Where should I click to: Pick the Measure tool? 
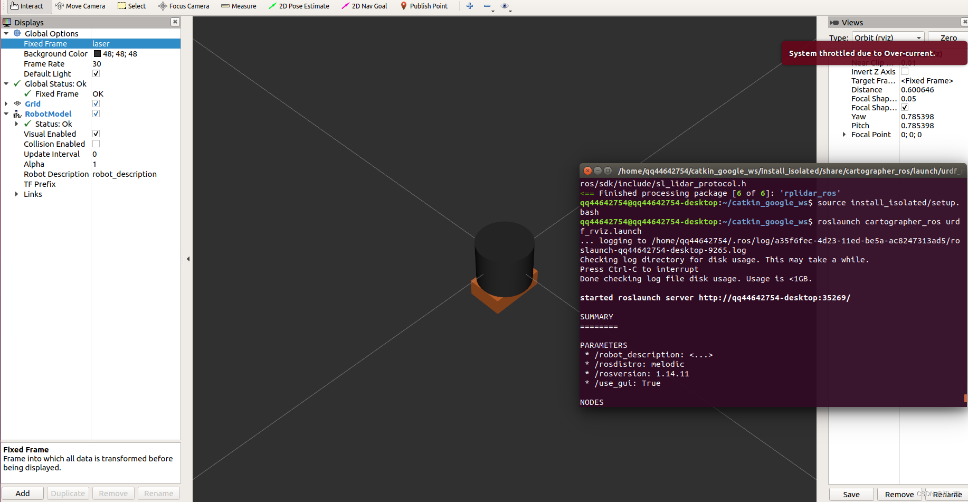click(239, 6)
